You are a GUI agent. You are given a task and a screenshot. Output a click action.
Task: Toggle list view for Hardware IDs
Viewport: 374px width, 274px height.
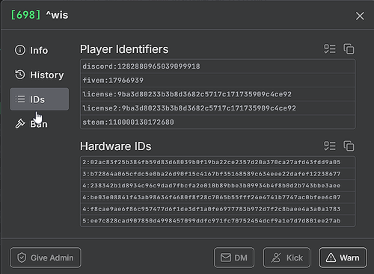(330, 146)
